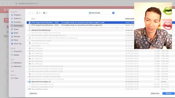This screenshot has width=175, height=98.
Task: Click the Öffnen button
Action: [x=168, y=93]
